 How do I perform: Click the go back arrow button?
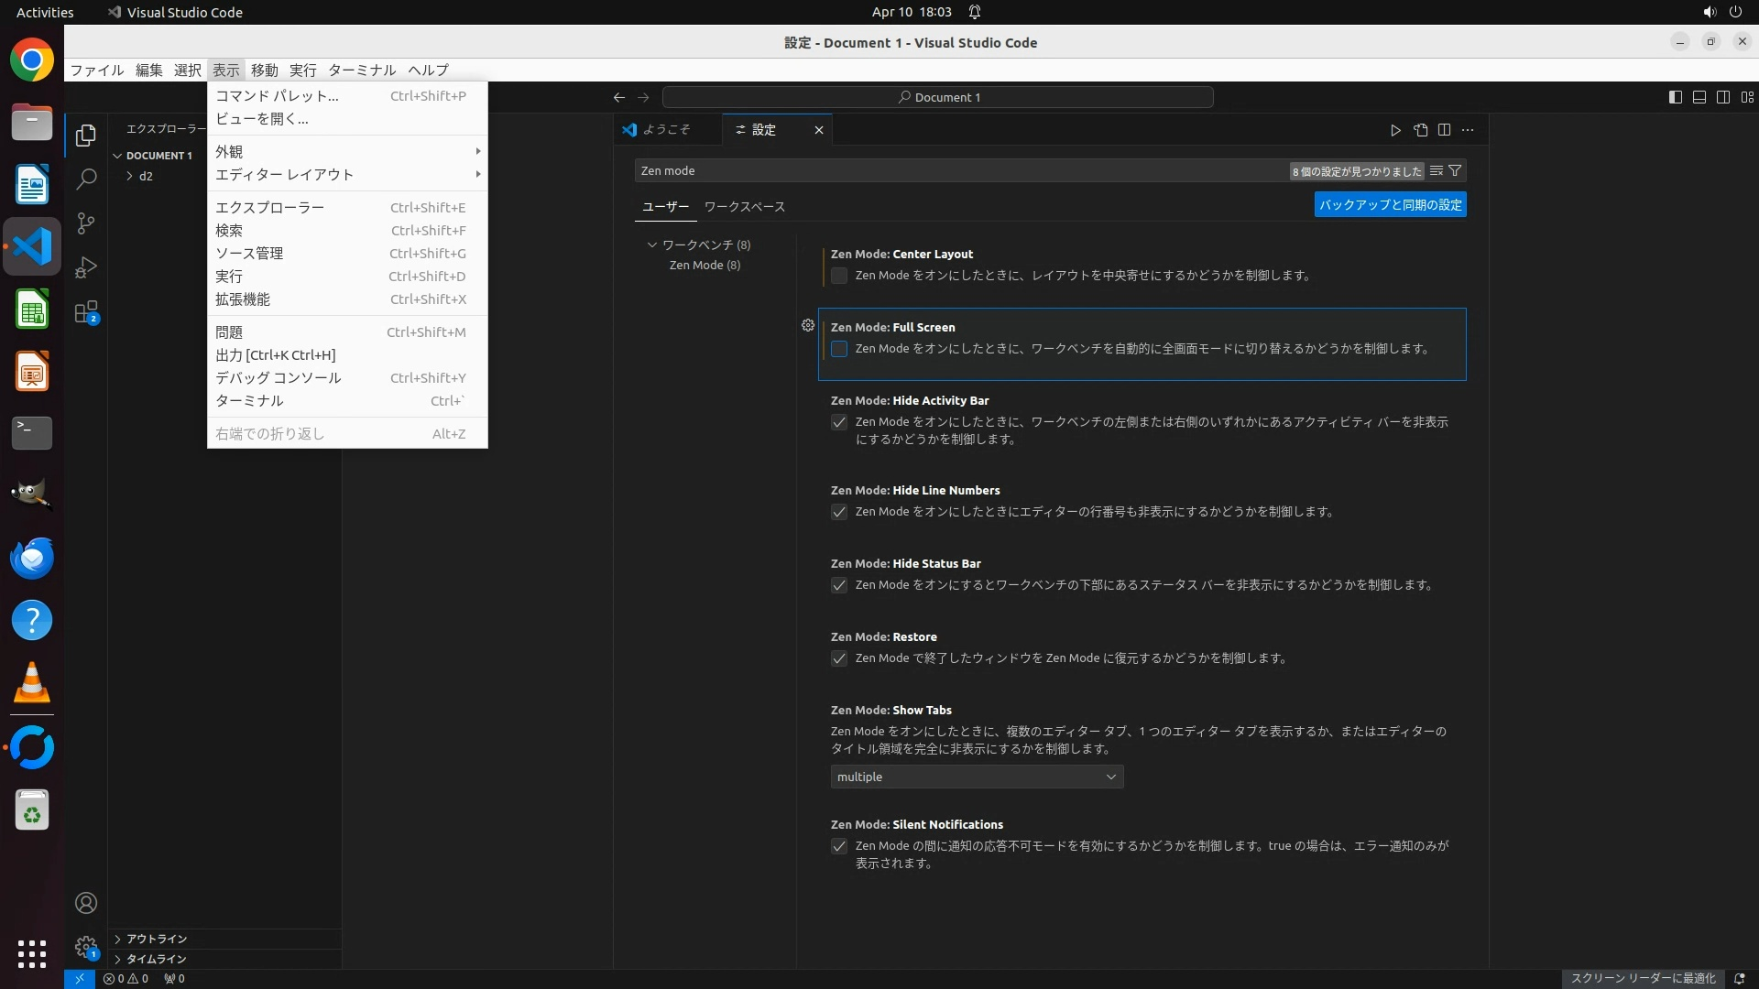tap(619, 97)
